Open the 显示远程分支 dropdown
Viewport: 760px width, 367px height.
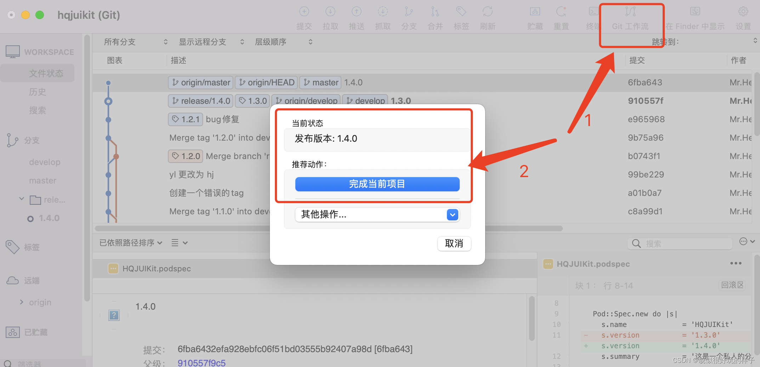point(211,42)
